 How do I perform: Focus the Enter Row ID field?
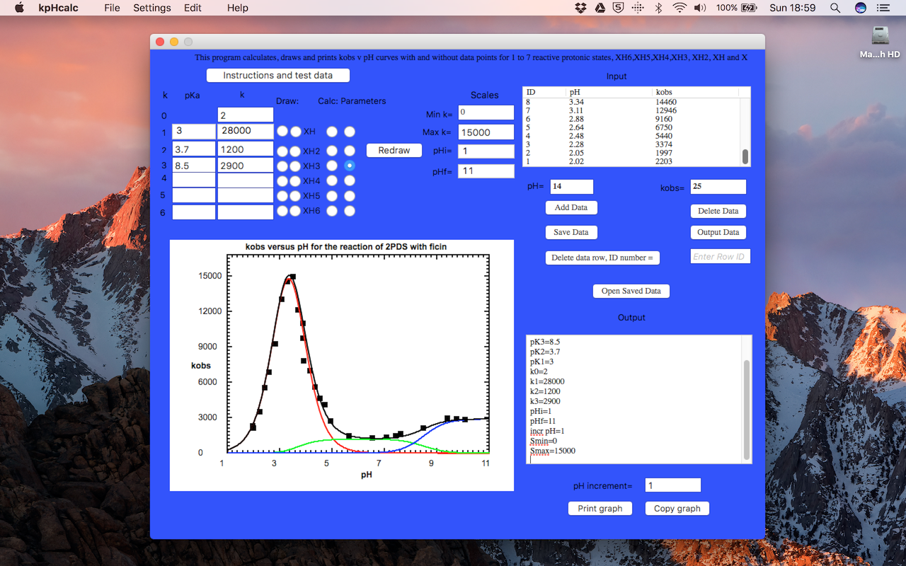(720, 256)
